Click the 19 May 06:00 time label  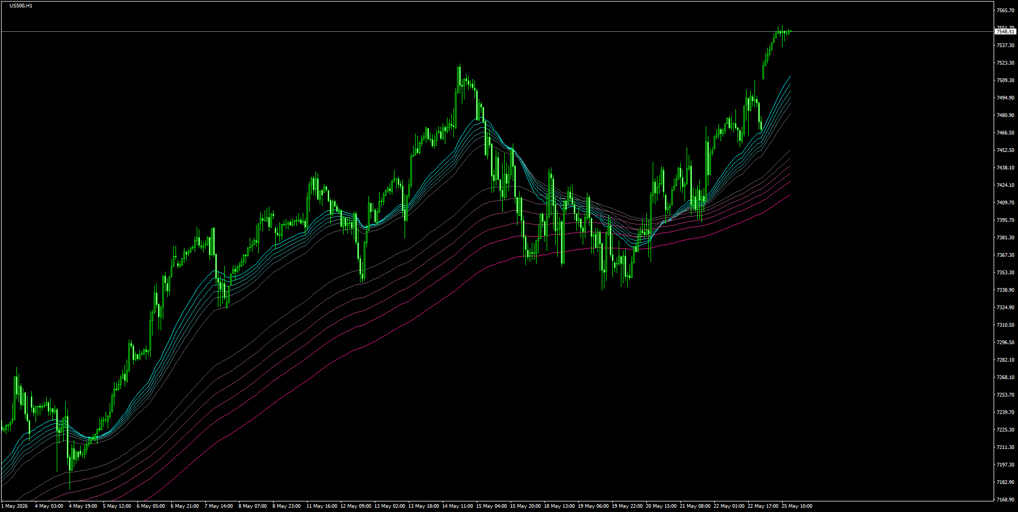click(593, 506)
